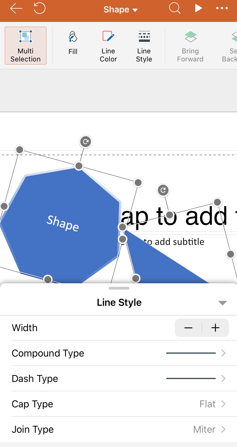Open the search magnifier icon

point(175,8)
